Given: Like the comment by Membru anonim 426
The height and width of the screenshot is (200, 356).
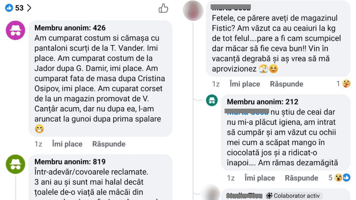Looking at the screenshot, I should point(67,144).
